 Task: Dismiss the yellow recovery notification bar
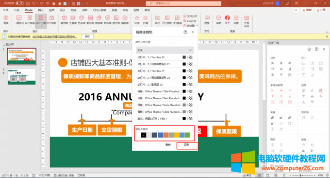pos(327,36)
